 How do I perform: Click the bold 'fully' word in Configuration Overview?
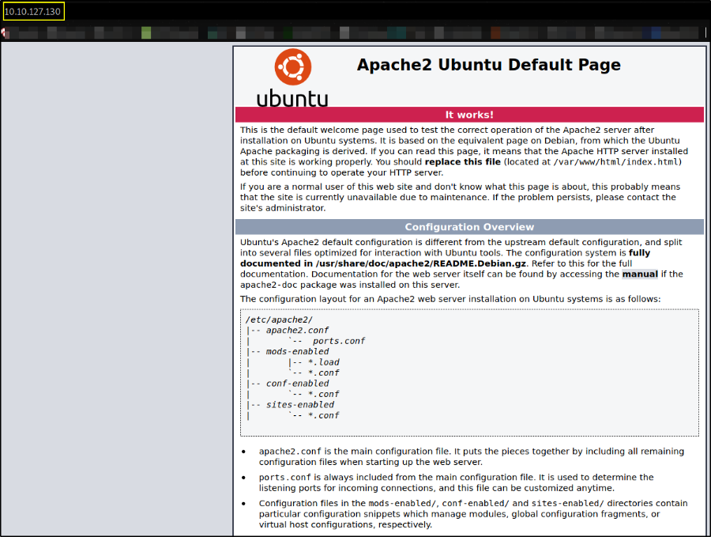coord(639,253)
